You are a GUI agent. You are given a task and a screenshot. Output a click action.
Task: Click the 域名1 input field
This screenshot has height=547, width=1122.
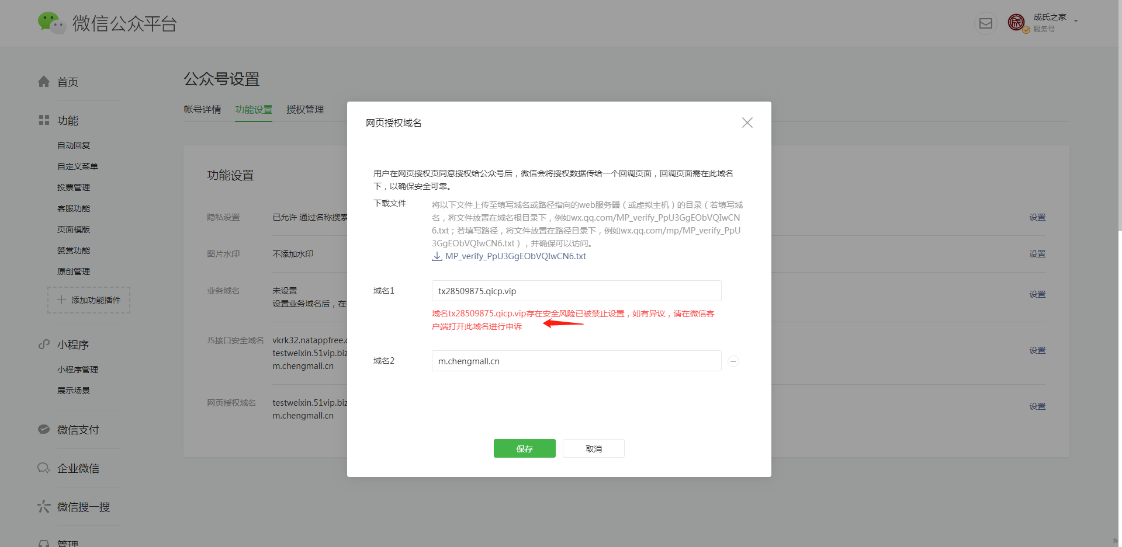[x=576, y=291]
